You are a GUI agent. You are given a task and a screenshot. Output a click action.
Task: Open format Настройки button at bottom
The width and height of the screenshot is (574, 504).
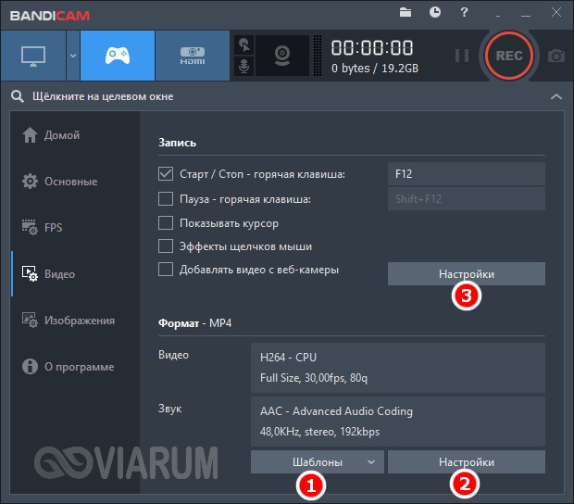pos(467,462)
